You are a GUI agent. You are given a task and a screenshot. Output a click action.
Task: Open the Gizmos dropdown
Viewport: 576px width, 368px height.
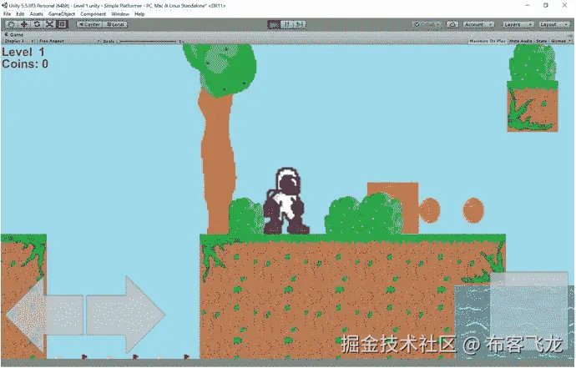pyautogui.click(x=560, y=41)
